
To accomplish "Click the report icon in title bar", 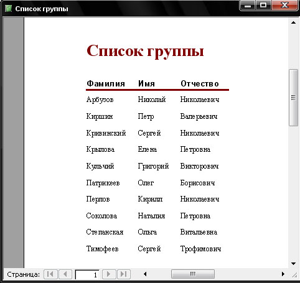I will coord(8,9).
